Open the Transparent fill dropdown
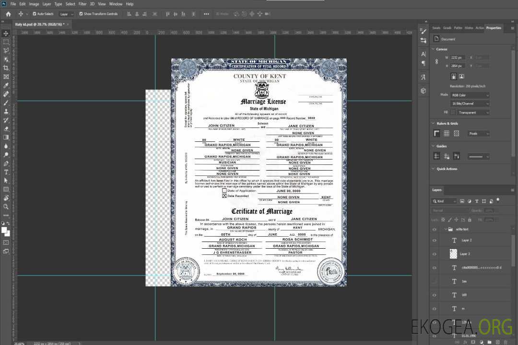518x345 pixels. (x=473, y=113)
